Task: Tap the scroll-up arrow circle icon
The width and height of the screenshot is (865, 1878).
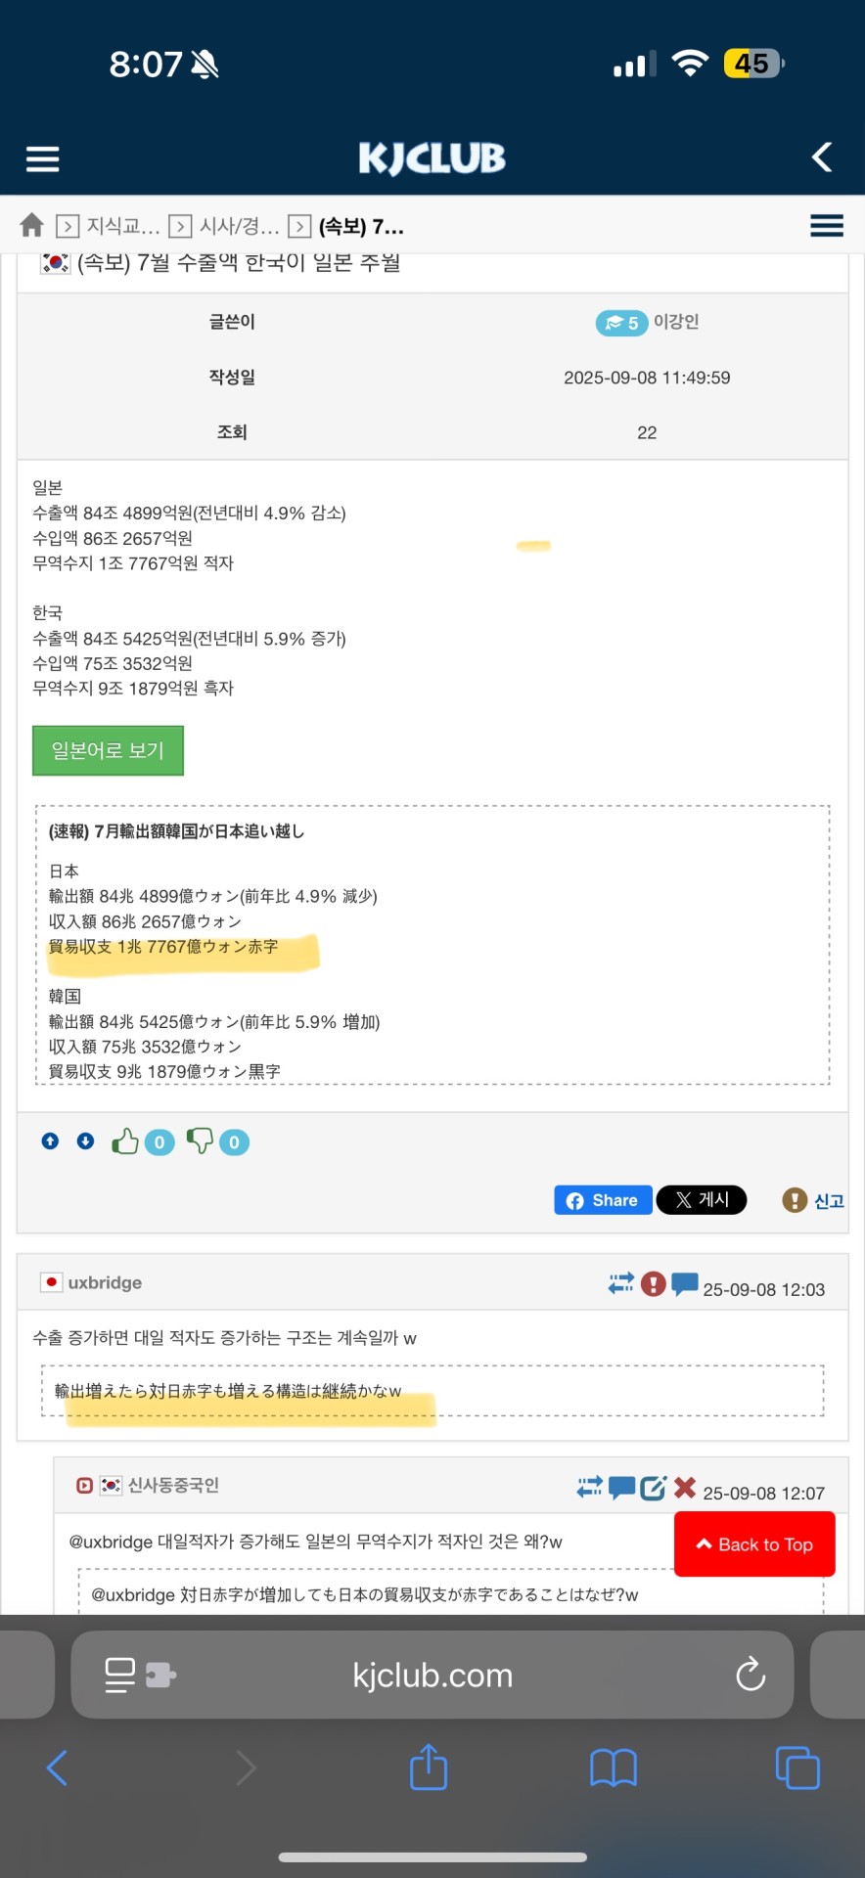Action: pos(50,1141)
